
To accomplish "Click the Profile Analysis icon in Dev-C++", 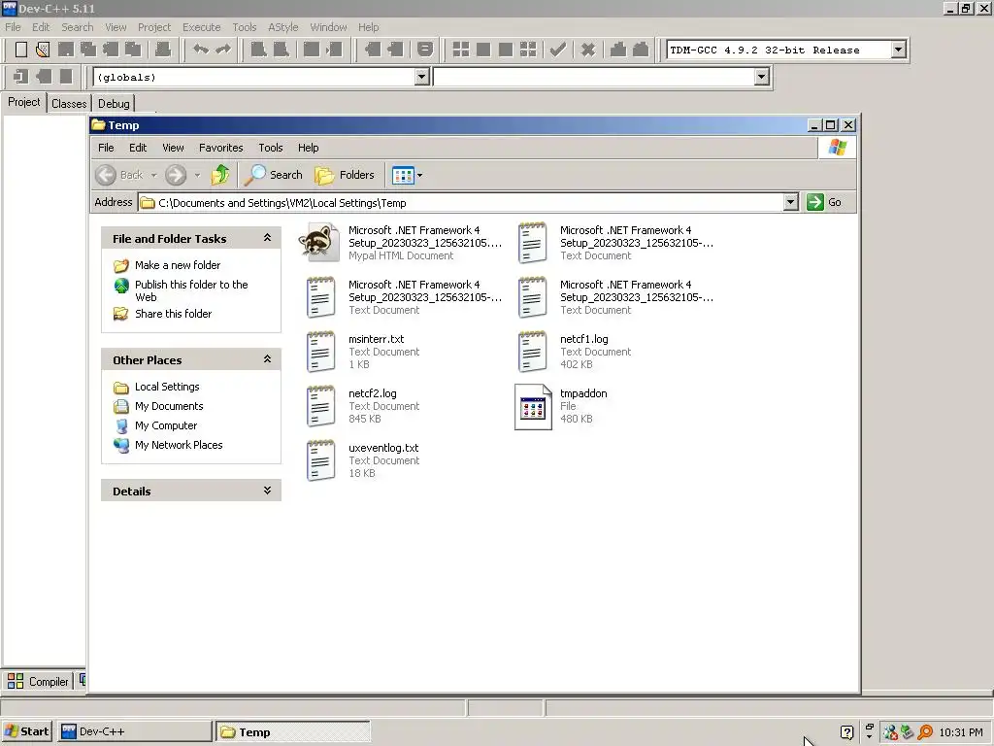I will (x=618, y=50).
